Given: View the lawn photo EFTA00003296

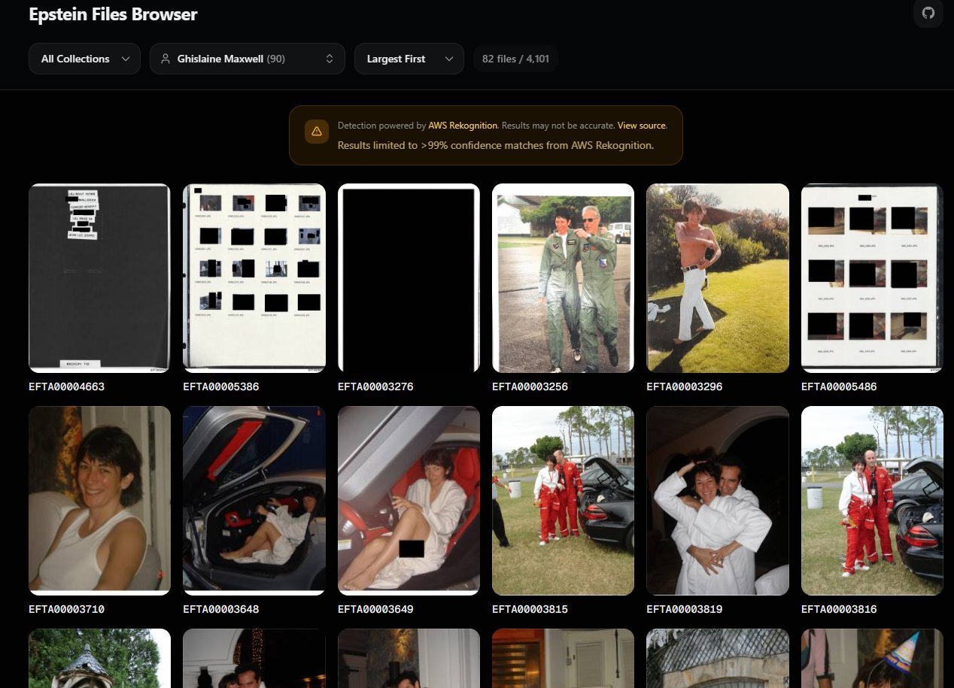Looking at the screenshot, I should click(718, 278).
